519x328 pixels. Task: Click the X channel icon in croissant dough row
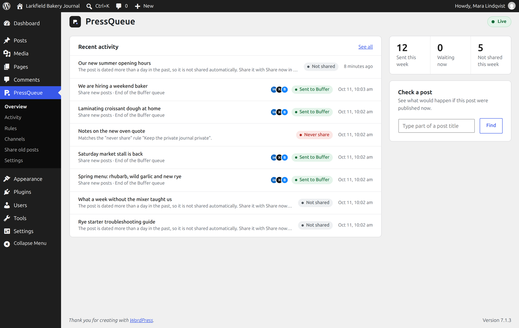coord(279,112)
